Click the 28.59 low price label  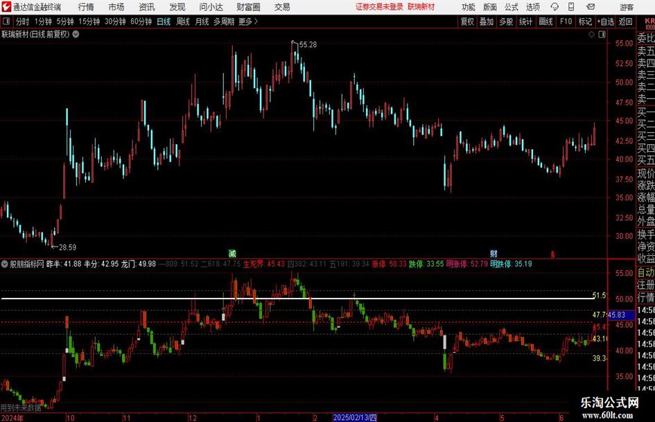point(67,247)
